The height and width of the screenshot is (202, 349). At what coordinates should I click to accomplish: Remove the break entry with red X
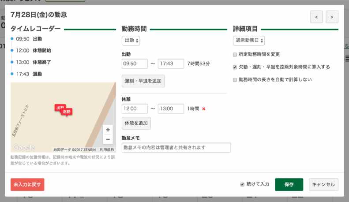204,108
